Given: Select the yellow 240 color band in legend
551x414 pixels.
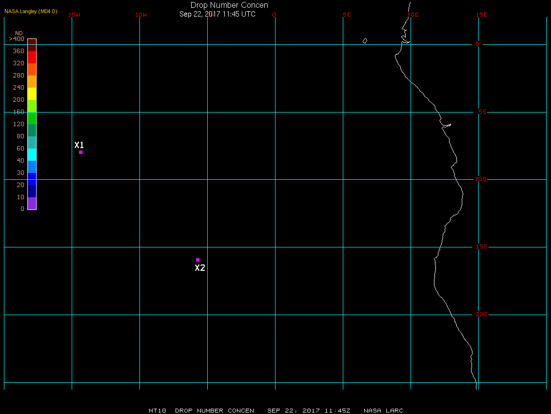Looking at the screenshot, I should coord(32,94).
